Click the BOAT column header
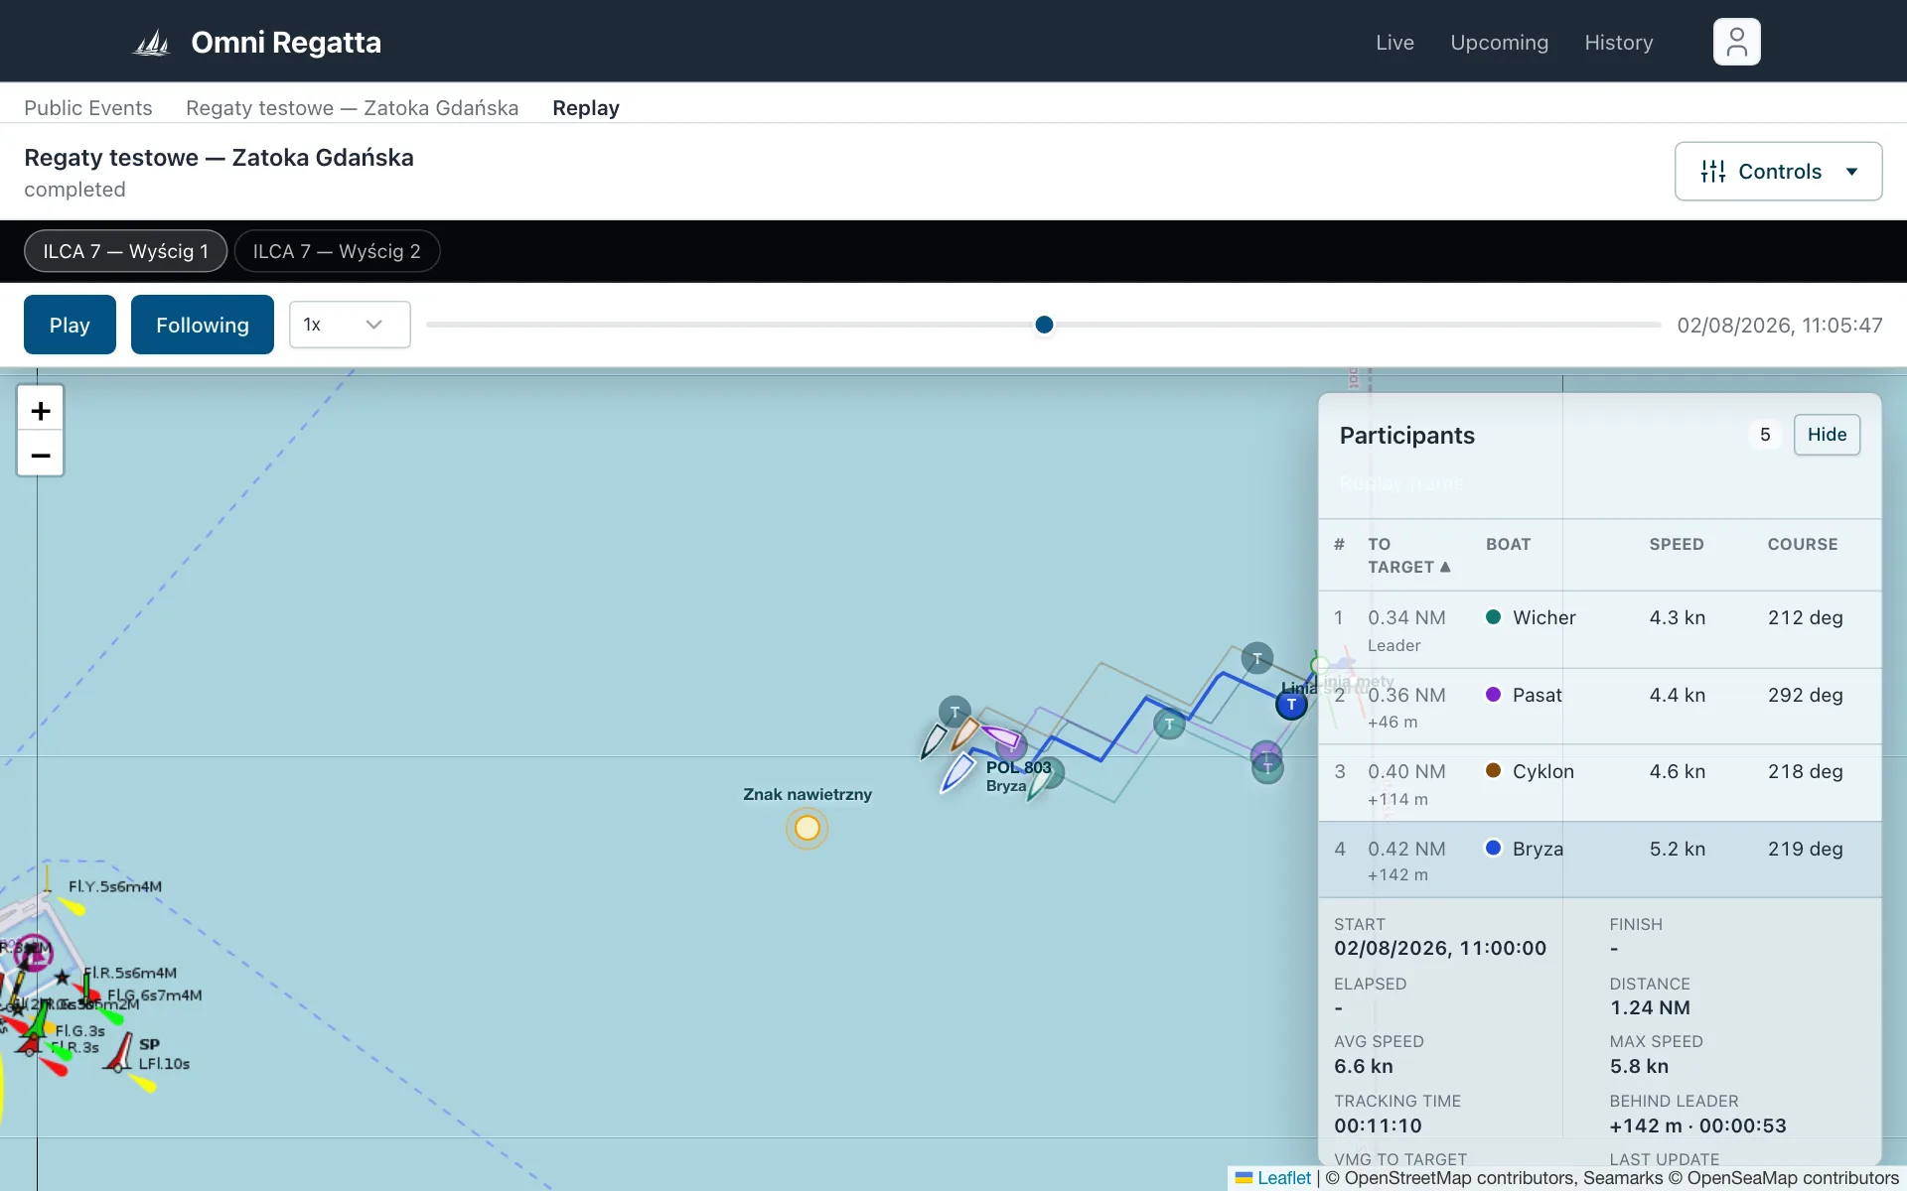Screen dimensions: 1907x1191 (x=1508, y=544)
